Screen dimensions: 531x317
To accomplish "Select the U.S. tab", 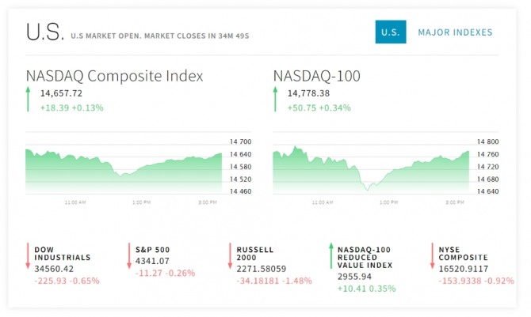I will pyautogui.click(x=389, y=32).
